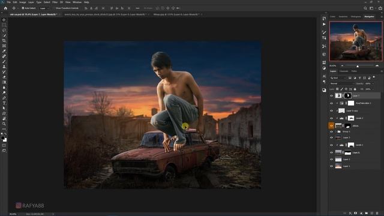Image resolution: width=384 pixels, height=216 pixels.
Task: Select the Layer 1 thumbnail
Action: click(x=338, y=166)
